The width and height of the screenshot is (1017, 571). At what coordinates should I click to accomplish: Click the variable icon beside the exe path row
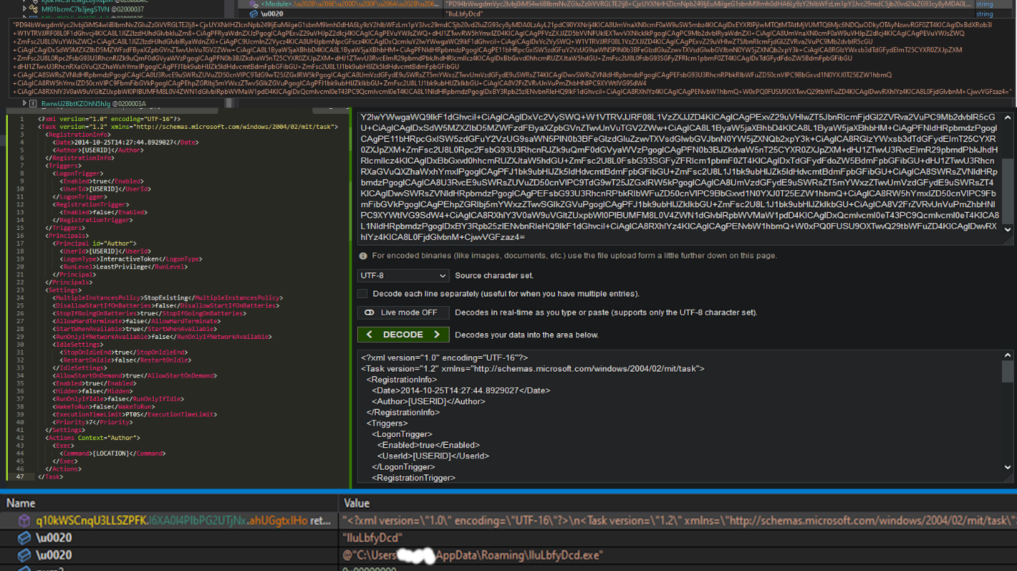pos(24,555)
